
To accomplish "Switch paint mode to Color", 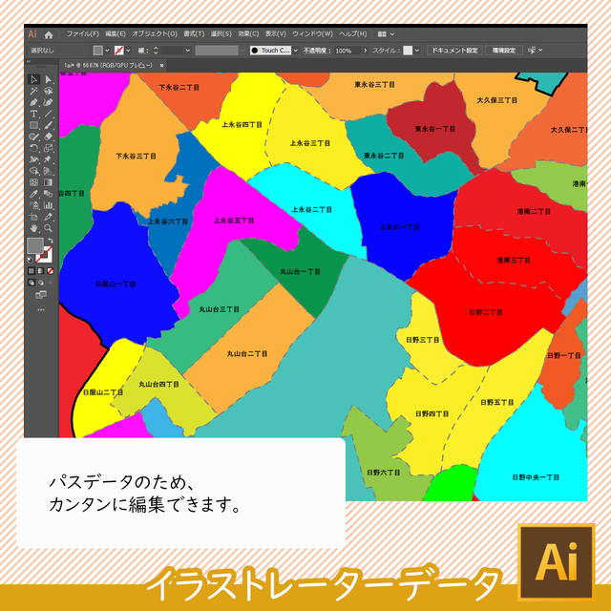I will click(x=32, y=271).
